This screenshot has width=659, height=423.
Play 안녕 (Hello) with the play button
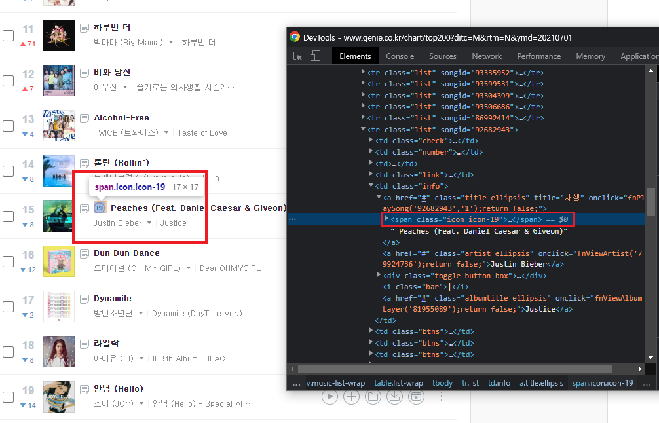coord(329,397)
